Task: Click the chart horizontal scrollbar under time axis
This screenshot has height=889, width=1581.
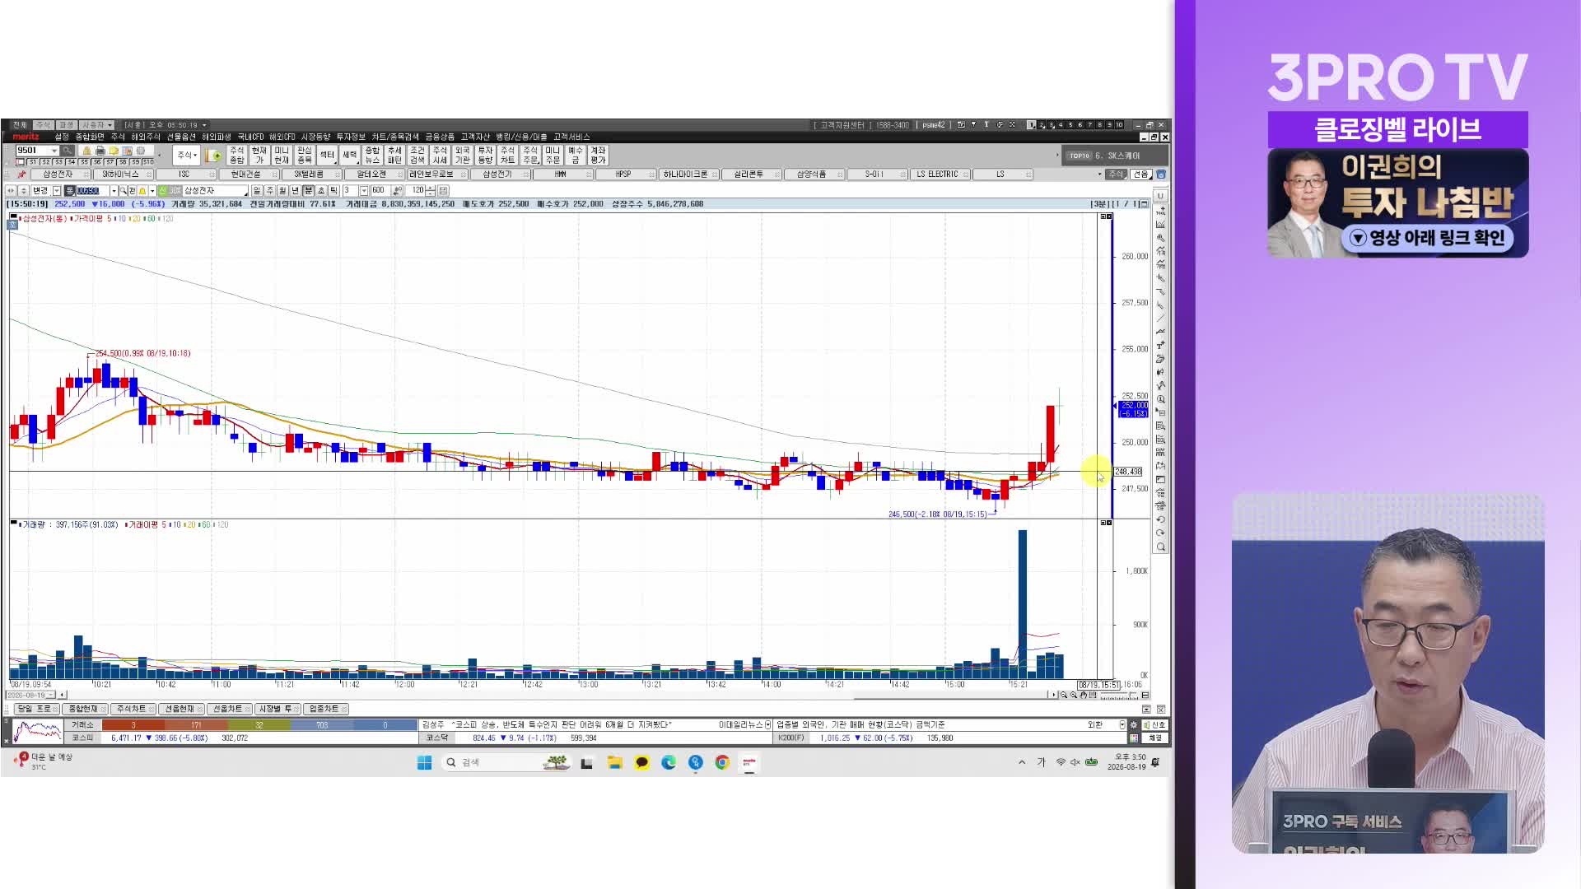Action: point(556,695)
